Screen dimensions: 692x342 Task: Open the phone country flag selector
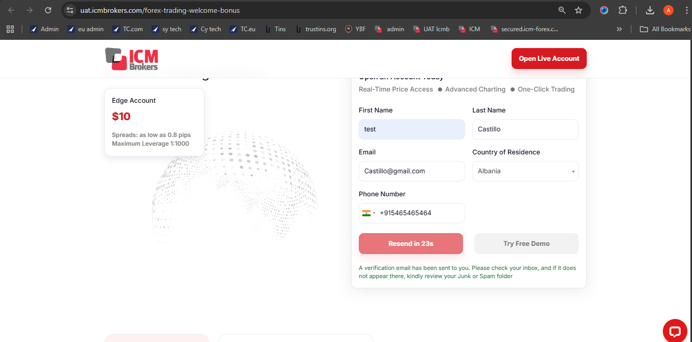(x=368, y=213)
